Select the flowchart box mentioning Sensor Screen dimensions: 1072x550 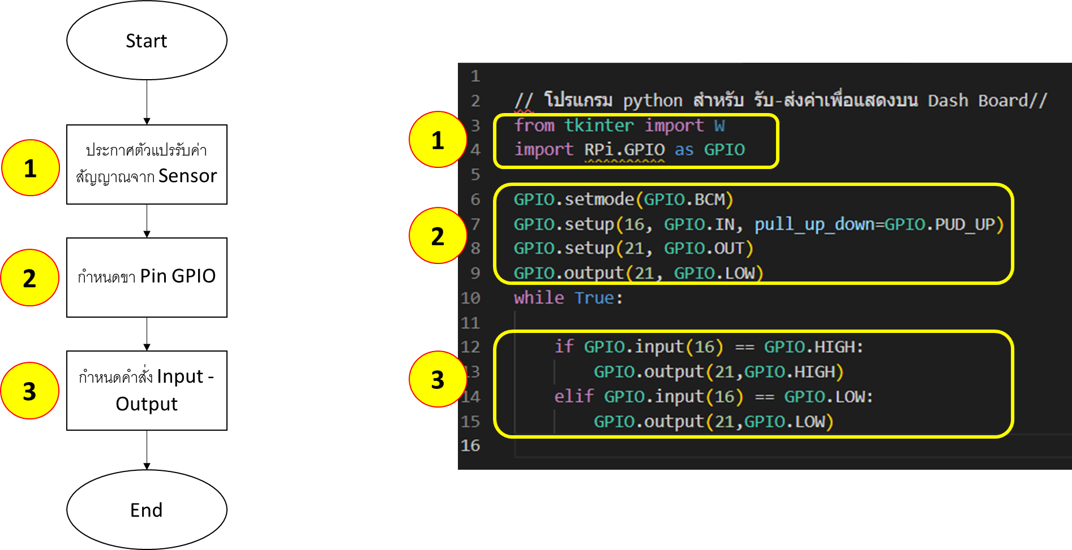147,164
